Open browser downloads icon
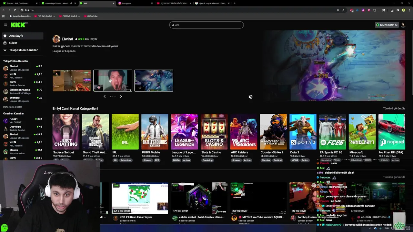This screenshot has width=413, height=232. tap(392, 10)
